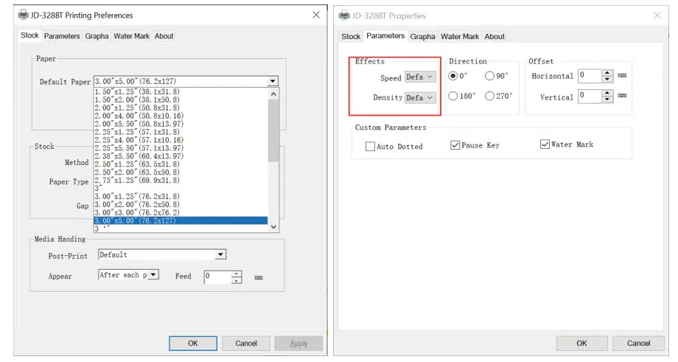This screenshot has width=678, height=362.
Task: Select paper size 2.50"x2.00"(63.5x50.8)
Action: 181,172
